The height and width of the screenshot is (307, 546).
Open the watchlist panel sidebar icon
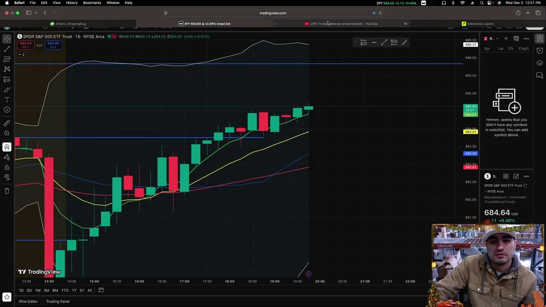pos(540,39)
